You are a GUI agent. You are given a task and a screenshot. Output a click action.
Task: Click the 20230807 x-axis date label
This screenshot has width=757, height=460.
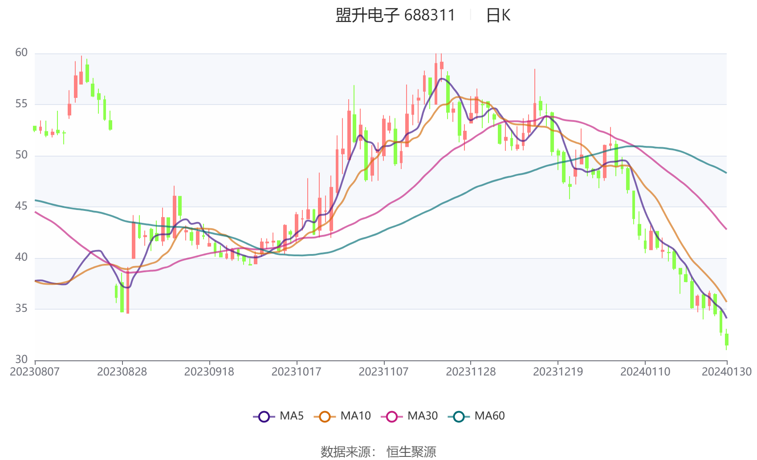click(x=35, y=371)
